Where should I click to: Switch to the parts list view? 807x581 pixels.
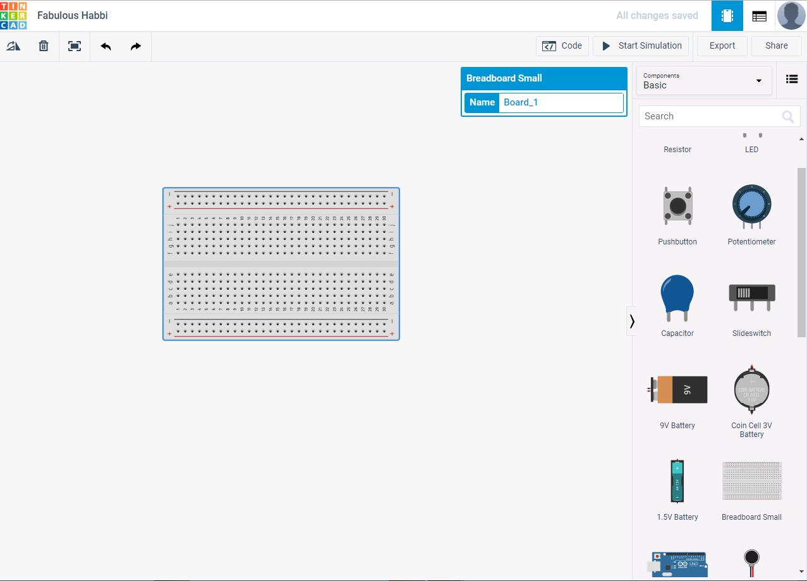[759, 15]
